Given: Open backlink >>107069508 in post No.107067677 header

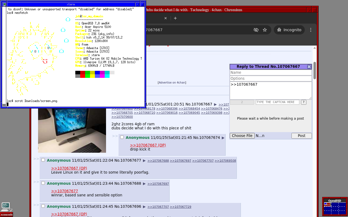Looking at the screenshot, I should pos(225,161).
